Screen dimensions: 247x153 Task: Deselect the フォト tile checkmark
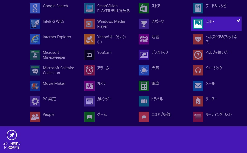(x=238, y=20)
